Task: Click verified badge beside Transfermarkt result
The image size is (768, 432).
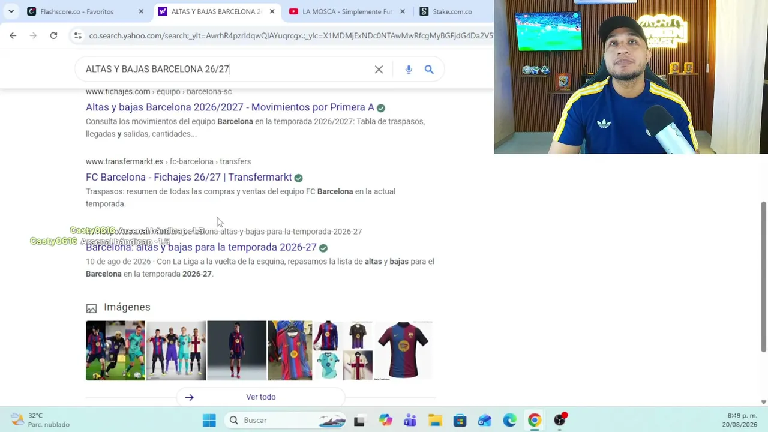Action: [x=298, y=178]
